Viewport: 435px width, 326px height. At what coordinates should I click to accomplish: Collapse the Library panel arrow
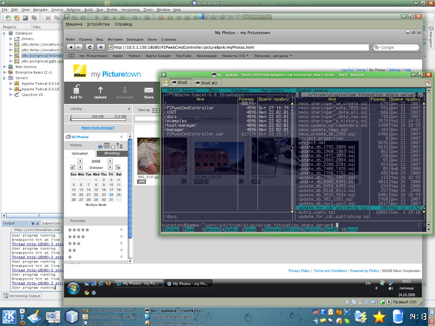tap(129, 109)
